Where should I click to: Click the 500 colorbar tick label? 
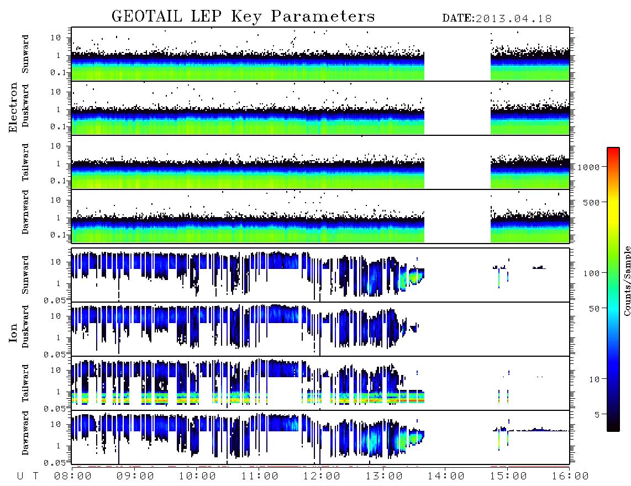pos(591,203)
